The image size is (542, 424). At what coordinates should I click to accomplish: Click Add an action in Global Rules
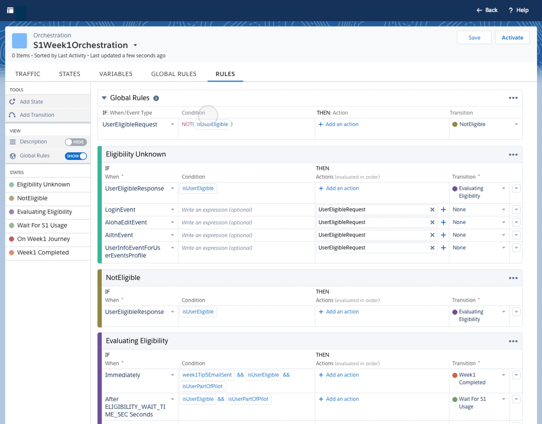[338, 124]
